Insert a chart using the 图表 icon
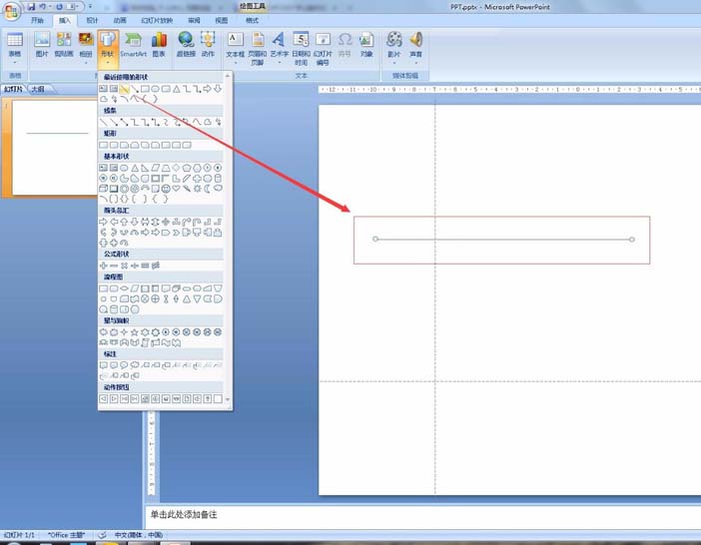 (x=159, y=45)
